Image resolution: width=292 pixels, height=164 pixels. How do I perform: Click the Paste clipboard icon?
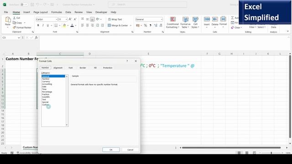click(8, 20)
